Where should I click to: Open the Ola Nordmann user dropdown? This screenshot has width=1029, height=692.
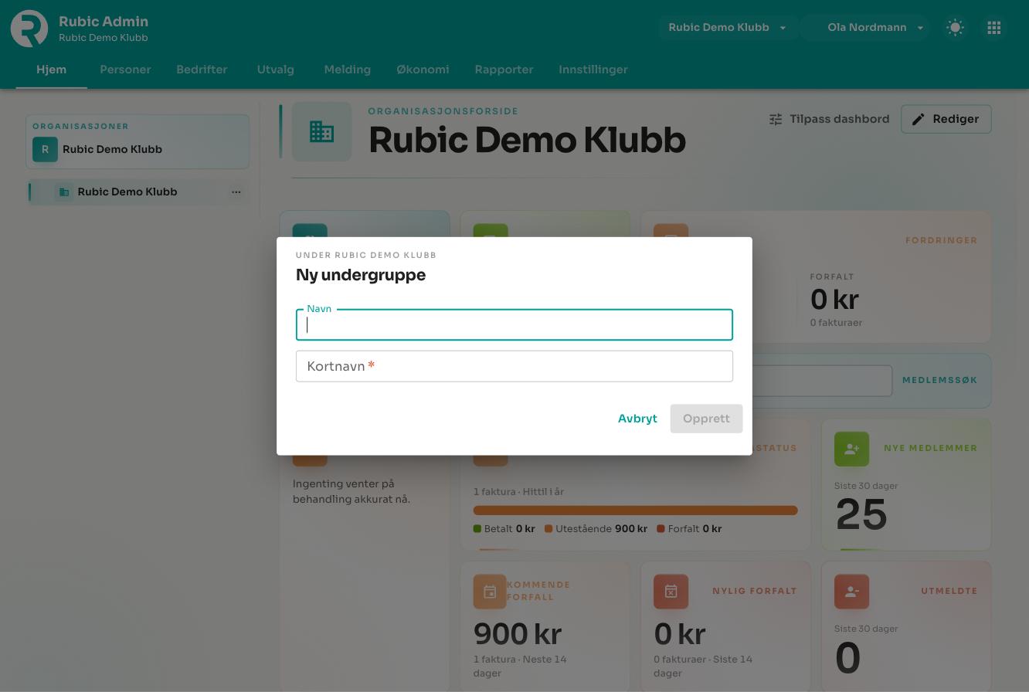(866, 28)
